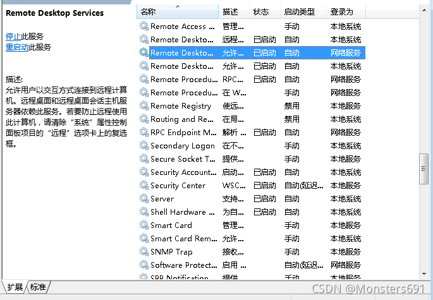Screen dimensions: 433x300
Task: Click the Secure Socket T... gear icon
Action: point(144,159)
